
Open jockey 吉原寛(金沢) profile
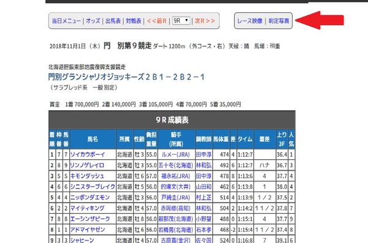pyautogui.click(x=175, y=240)
